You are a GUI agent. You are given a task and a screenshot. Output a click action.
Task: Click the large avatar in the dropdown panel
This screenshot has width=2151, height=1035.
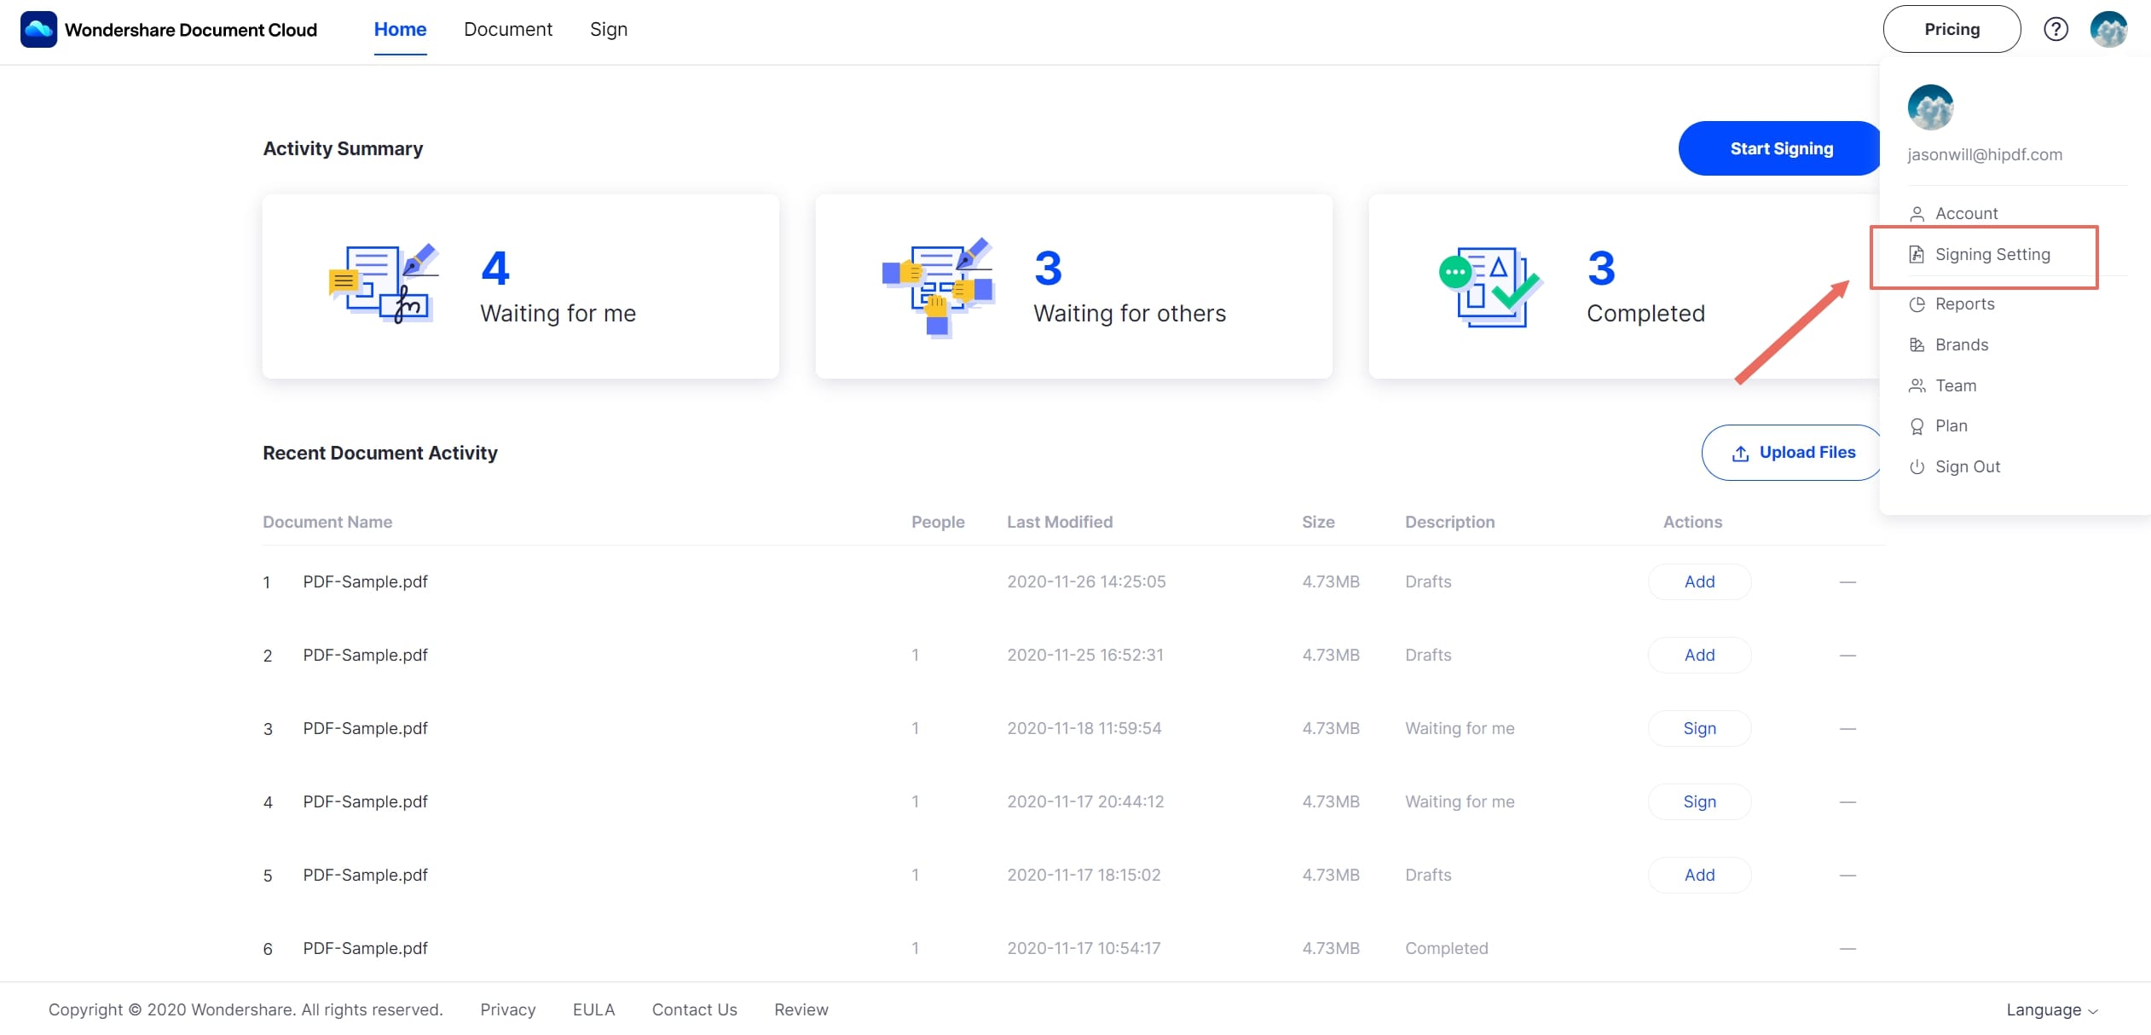pos(1930,107)
